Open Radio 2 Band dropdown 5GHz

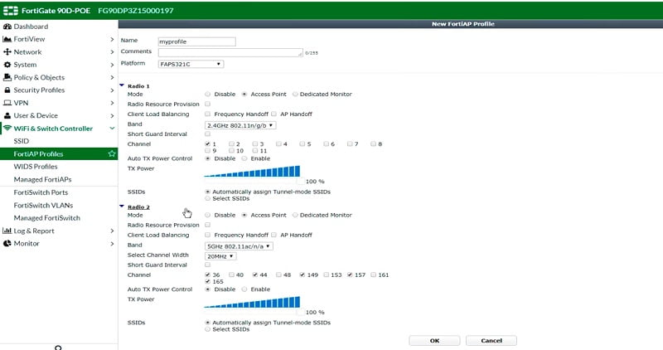tap(239, 245)
